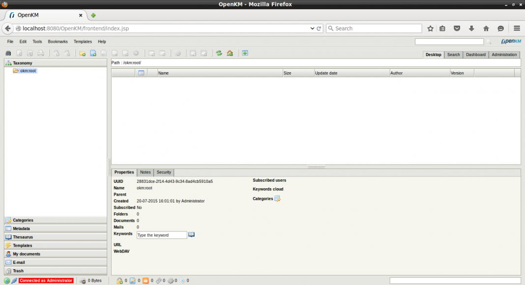Click the Firefox bookmark star icon

coord(430,28)
